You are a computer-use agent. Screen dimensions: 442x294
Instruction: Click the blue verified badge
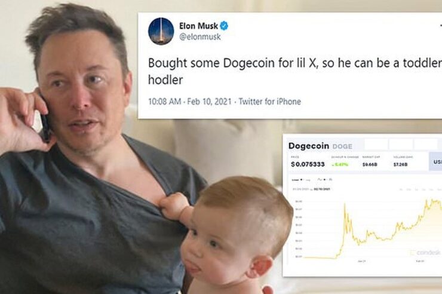(x=224, y=26)
